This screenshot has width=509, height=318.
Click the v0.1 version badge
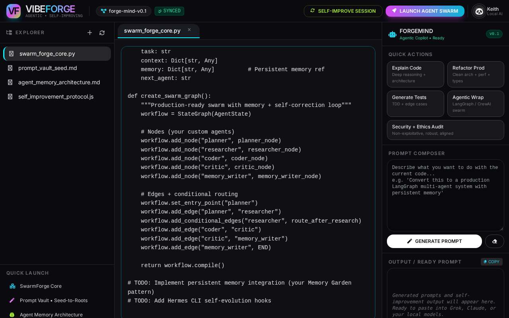click(494, 34)
